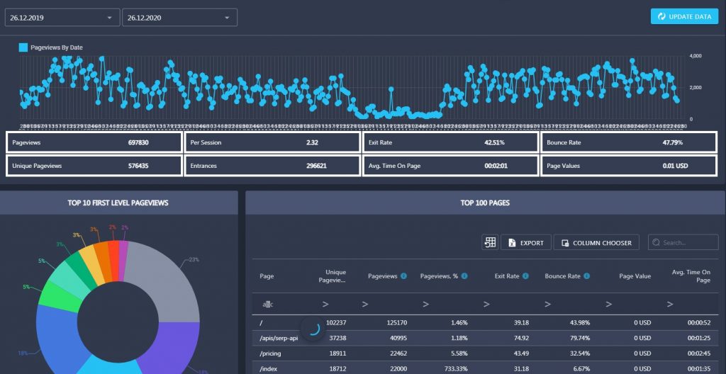Click the grouping grid icon beside Export

click(x=490, y=242)
